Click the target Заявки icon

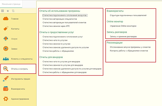[6, 48]
